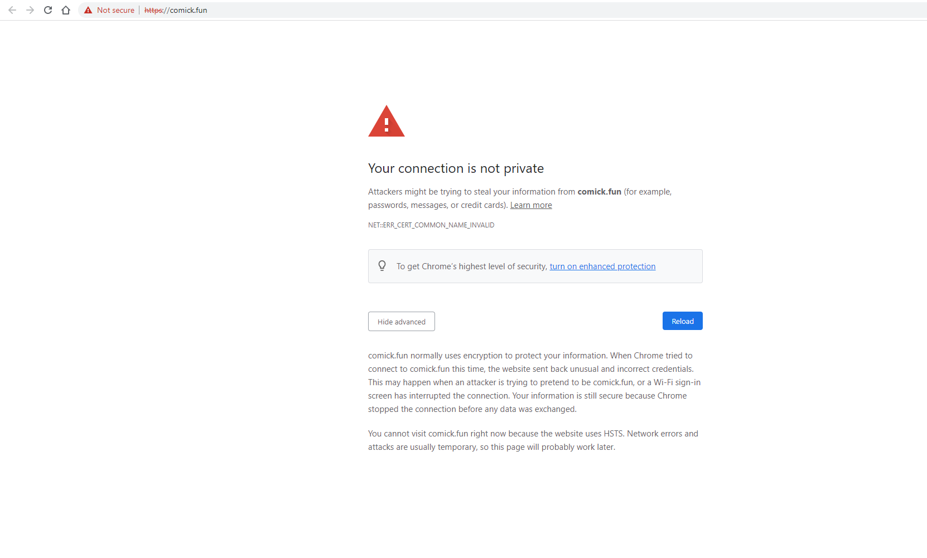Refresh the page using the reload icon

click(x=48, y=10)
